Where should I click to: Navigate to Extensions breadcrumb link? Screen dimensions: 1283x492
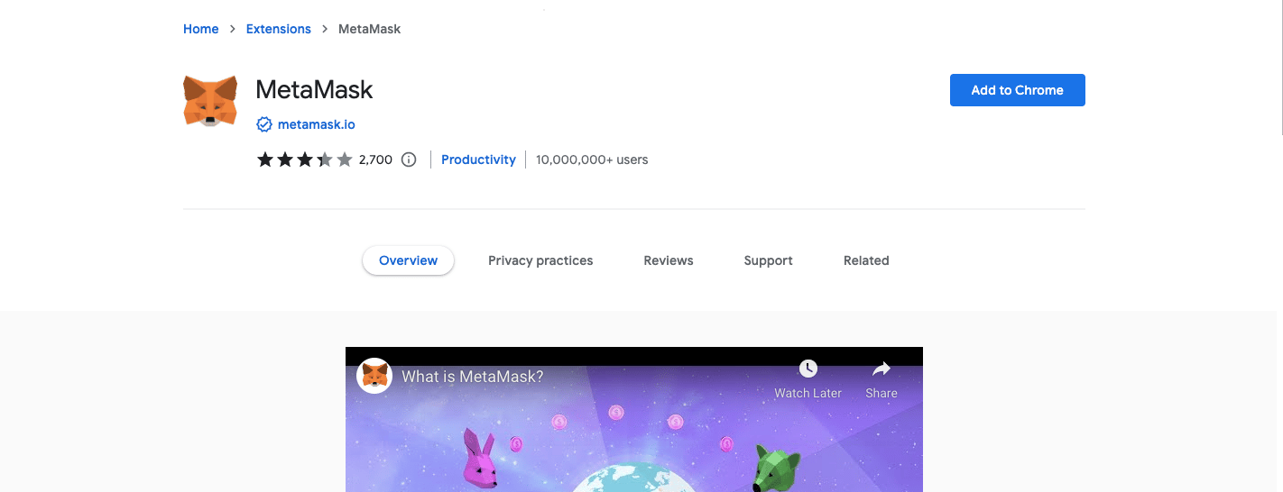click(279, 29)
